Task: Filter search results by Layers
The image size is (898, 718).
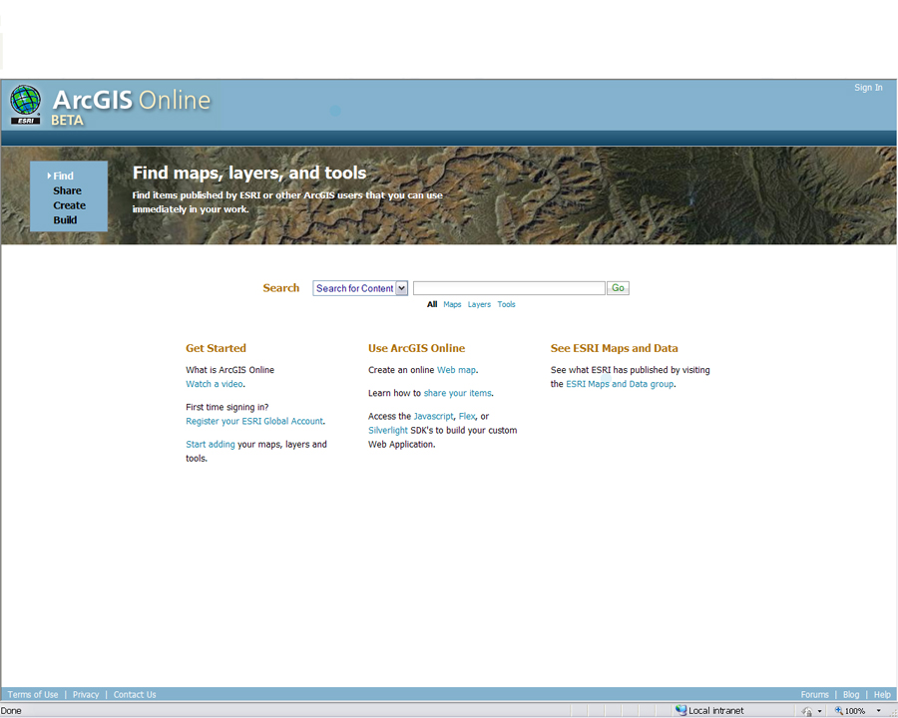Action: point(479,304)
